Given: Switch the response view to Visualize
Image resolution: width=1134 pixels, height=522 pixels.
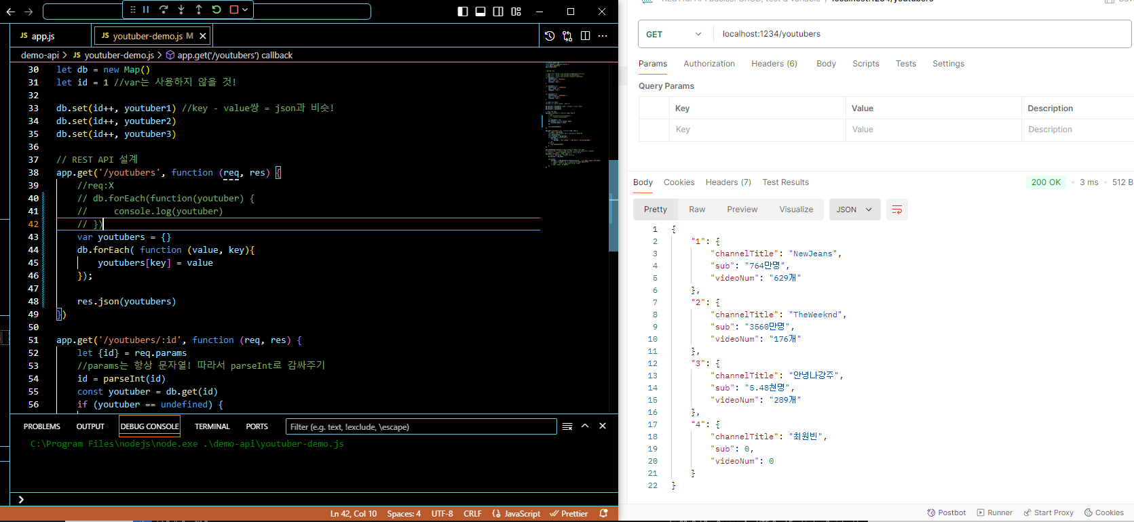Looking at the screenshot, I should [x=796, y=209].
